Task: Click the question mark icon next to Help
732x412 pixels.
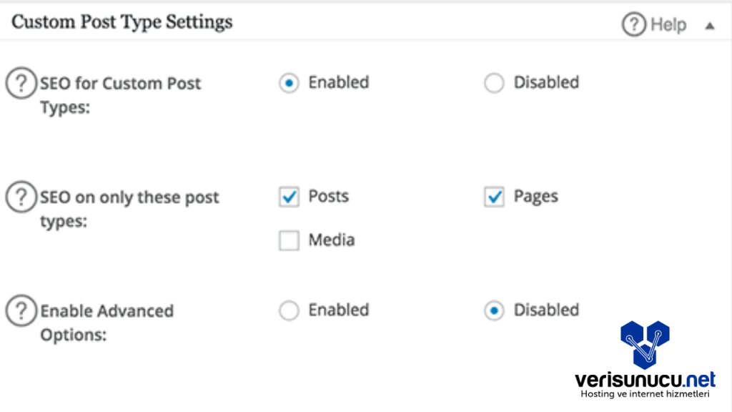Action: (633, 25)
